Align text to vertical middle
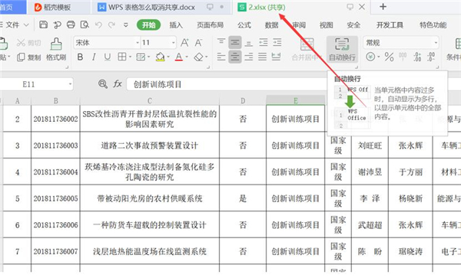The image size is (461, 278). pyautogui.click(x=235, y=42)
